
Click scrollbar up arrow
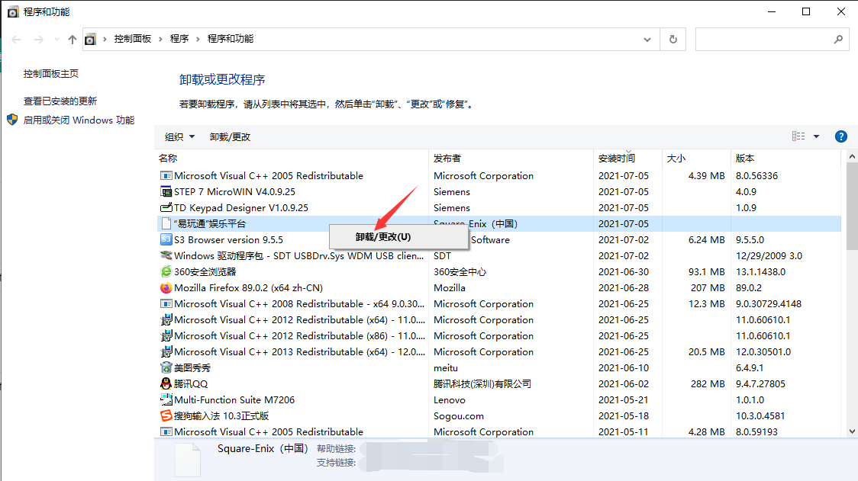852,156
